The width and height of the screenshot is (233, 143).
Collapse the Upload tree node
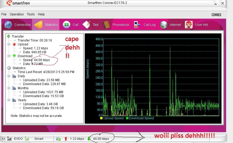(x=9, y=44)
